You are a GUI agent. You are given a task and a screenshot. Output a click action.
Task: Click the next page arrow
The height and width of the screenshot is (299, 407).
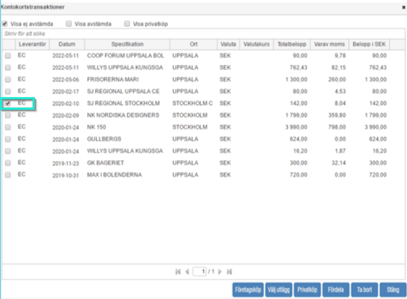tap(220, 272)
